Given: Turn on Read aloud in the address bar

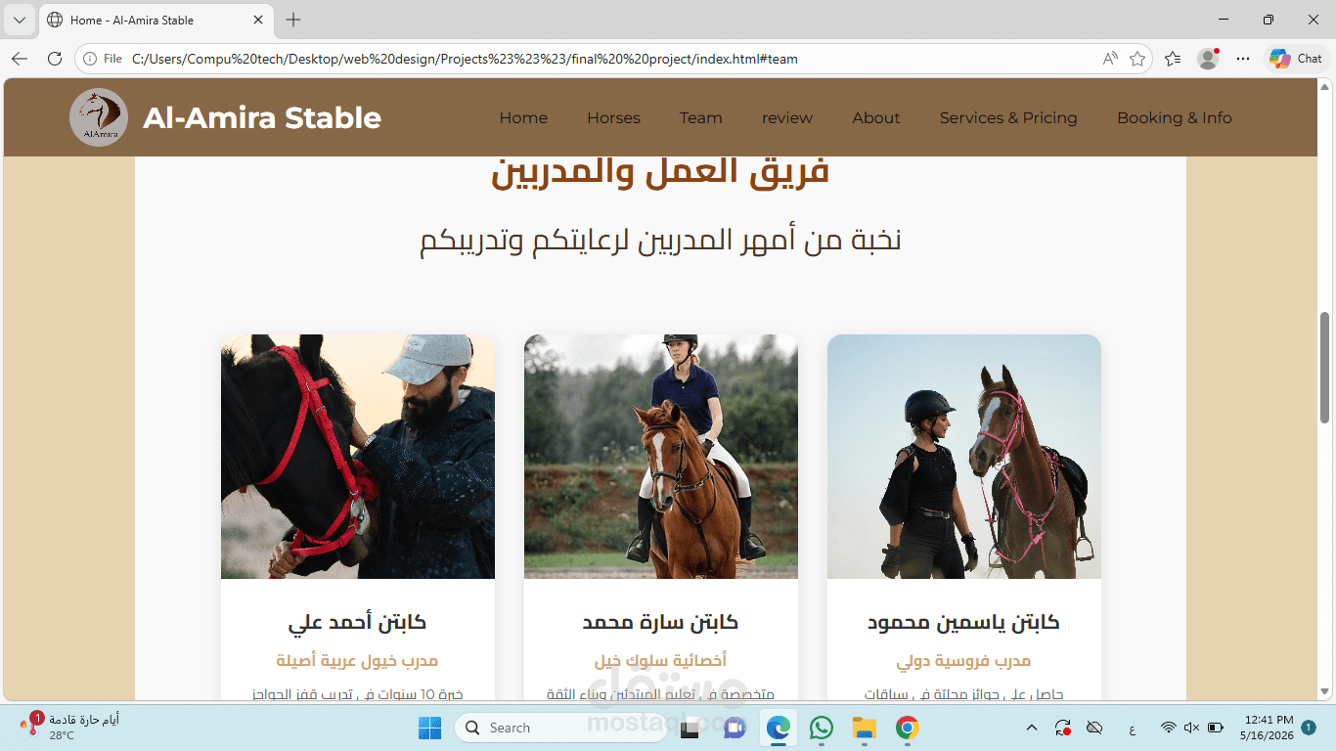Looking at the screenshot, I should point(1110,59).
